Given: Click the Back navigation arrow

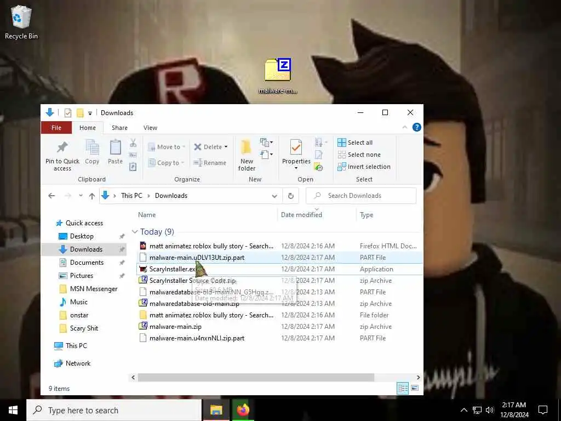Looking at the screenshot, I should 51,196.
